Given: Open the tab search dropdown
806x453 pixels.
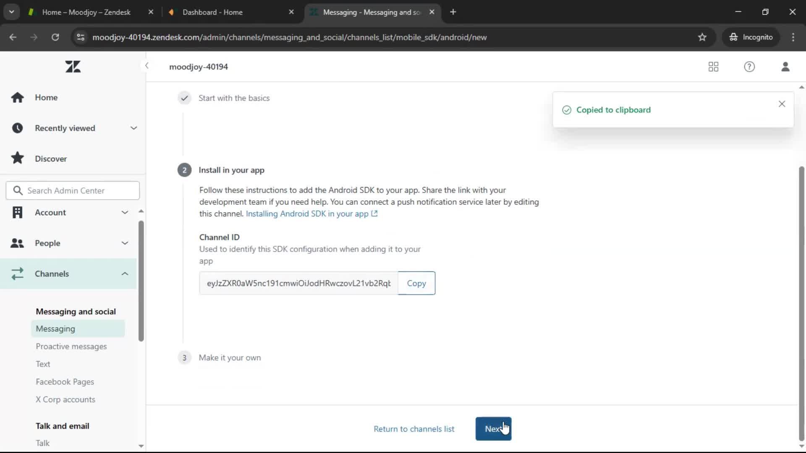Looking at the screenshot, I should click(x=12, y=12).
